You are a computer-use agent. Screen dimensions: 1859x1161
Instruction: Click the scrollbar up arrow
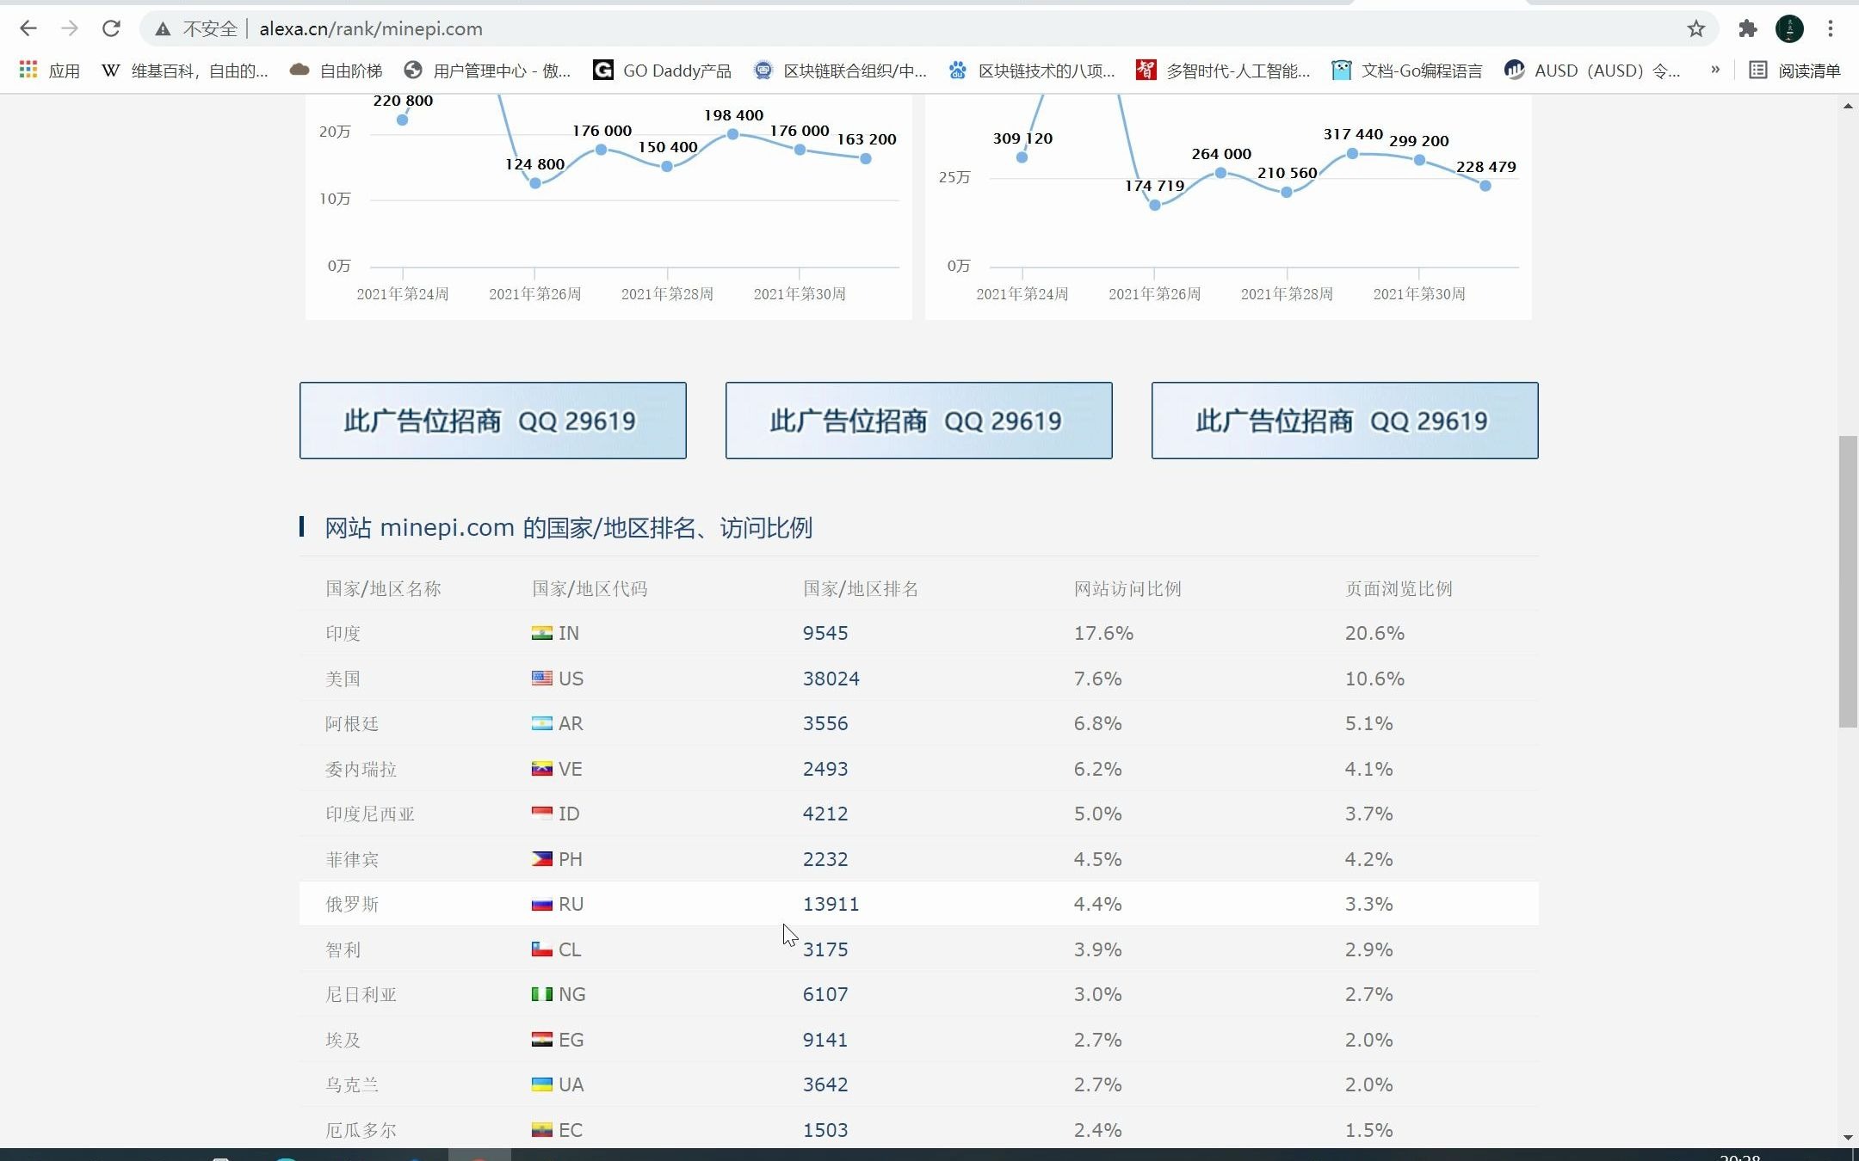pyautogui.click(x=1848, y=106)
